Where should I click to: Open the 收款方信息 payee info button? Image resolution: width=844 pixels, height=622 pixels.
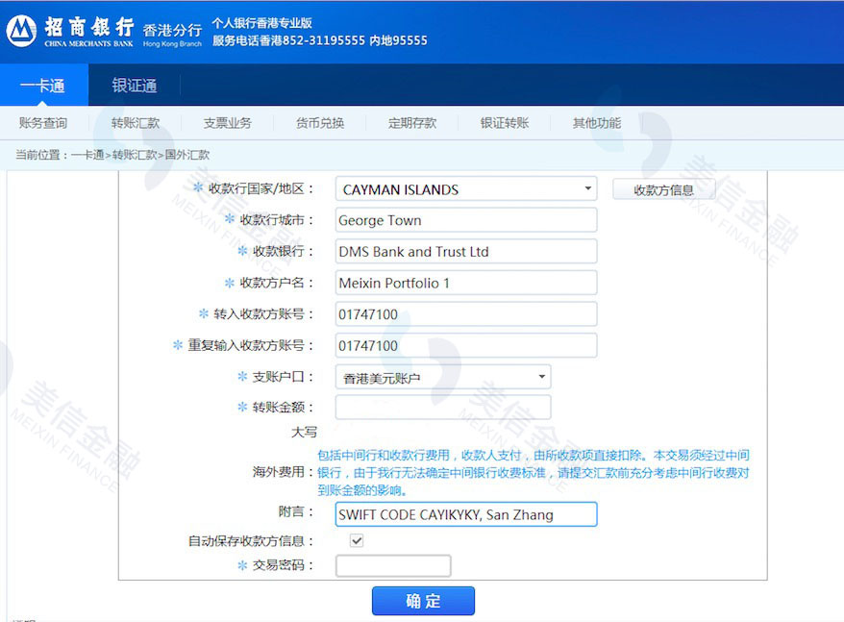tap(663, 188)
